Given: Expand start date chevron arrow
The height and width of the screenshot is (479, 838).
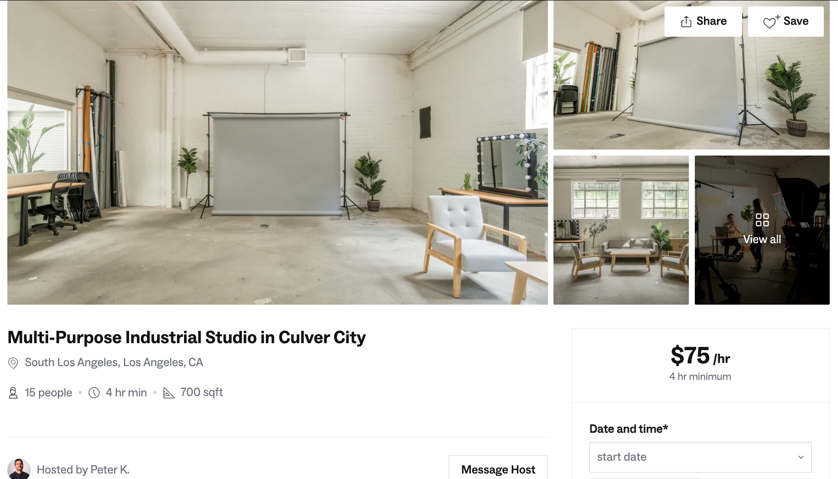Looking at the screenshot, I should [801, 457].
